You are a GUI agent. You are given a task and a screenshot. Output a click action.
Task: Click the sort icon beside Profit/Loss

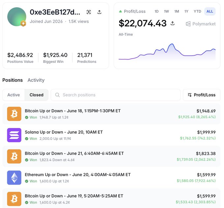[x=189, y=95]
